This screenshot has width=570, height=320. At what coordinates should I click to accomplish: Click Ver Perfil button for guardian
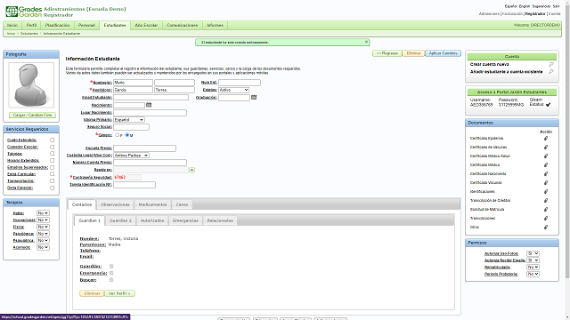tap(119, 293)
